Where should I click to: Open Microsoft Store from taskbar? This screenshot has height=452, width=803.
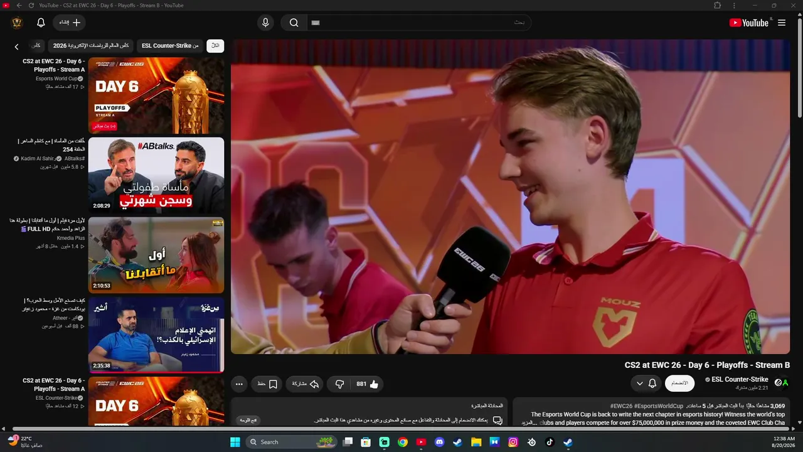point(366,442)
